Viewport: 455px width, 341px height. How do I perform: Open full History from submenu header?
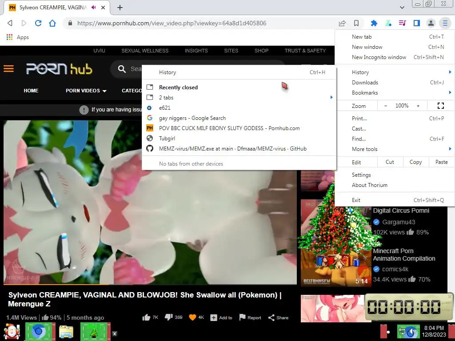click(x=239, y=72)
